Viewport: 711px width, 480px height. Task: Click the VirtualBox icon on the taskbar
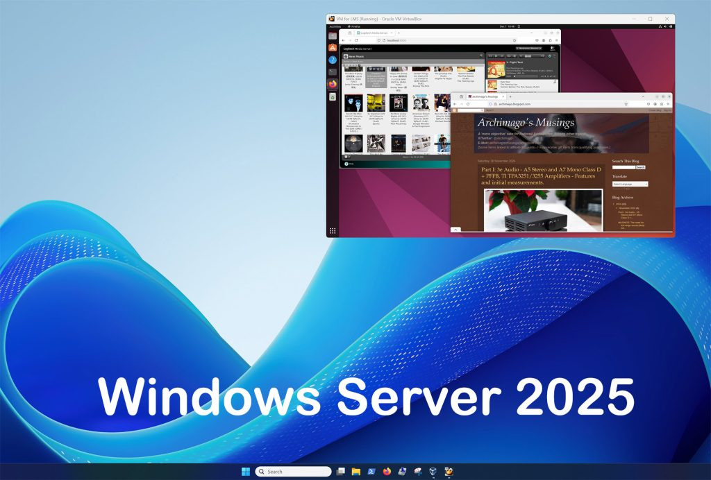(433, 472)
